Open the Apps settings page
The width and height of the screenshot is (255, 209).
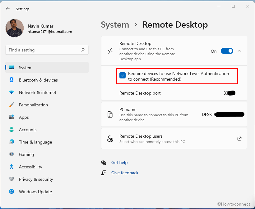pyautogui.click(x=47, y=117)
